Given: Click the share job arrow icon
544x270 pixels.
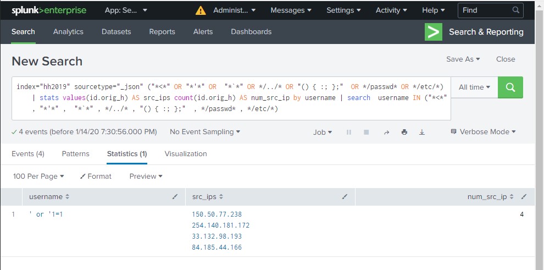Looking at the screenshot, I should click(386, 132).
